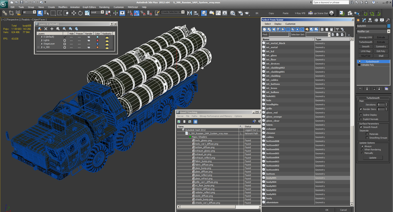Screen dimensions: 393x212
Task: Select the Select and Link tool
Action: coord(5,13)
